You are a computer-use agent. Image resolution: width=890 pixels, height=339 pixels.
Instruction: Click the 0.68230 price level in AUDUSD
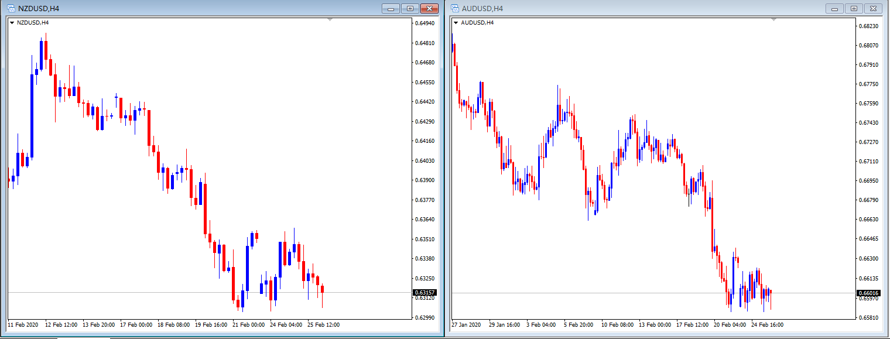[x=868, y=26]
